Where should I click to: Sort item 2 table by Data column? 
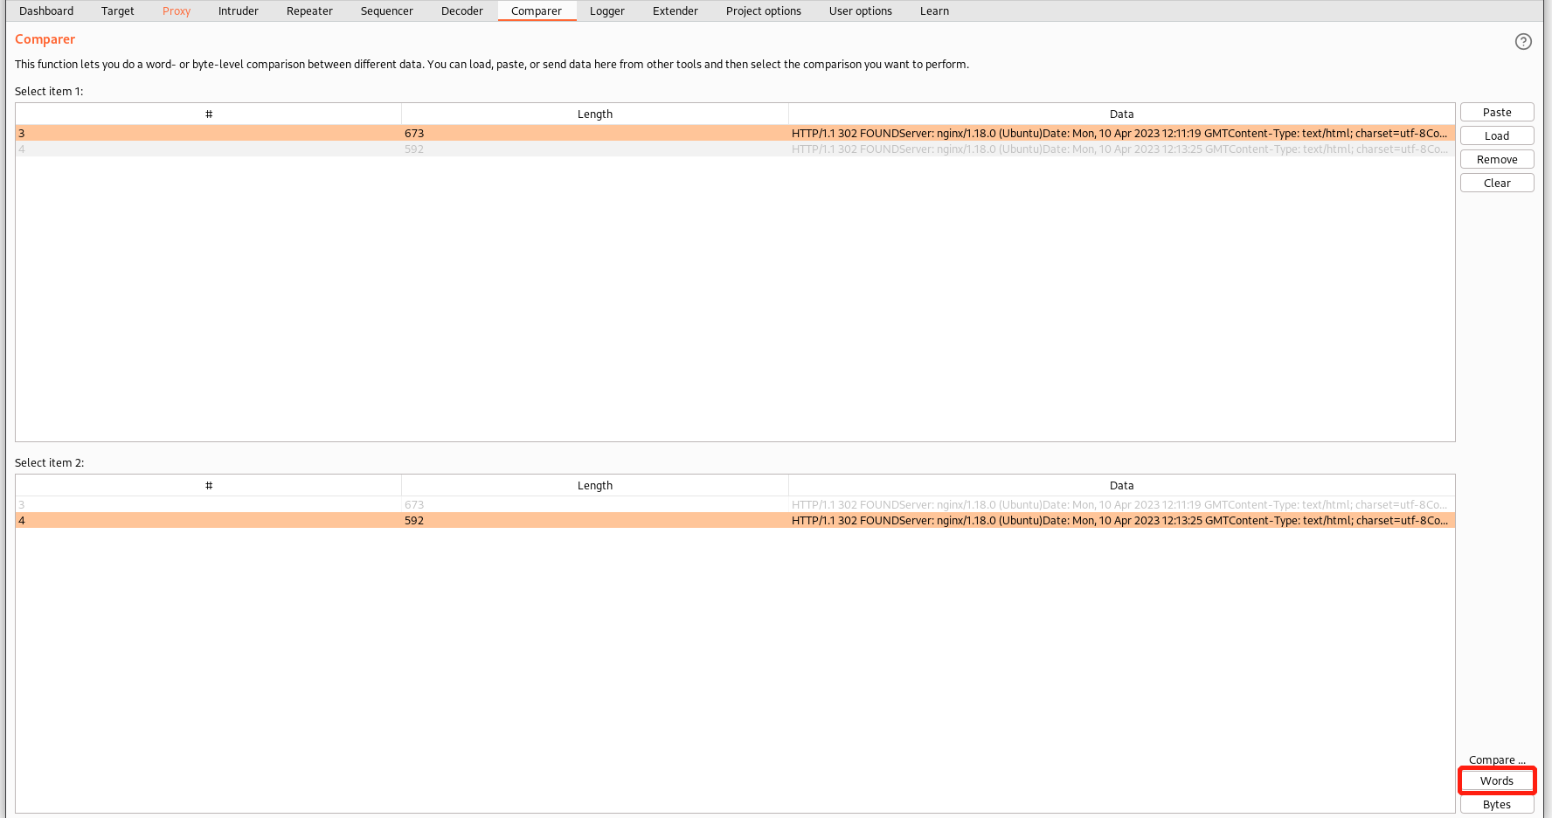point(1121,485)
